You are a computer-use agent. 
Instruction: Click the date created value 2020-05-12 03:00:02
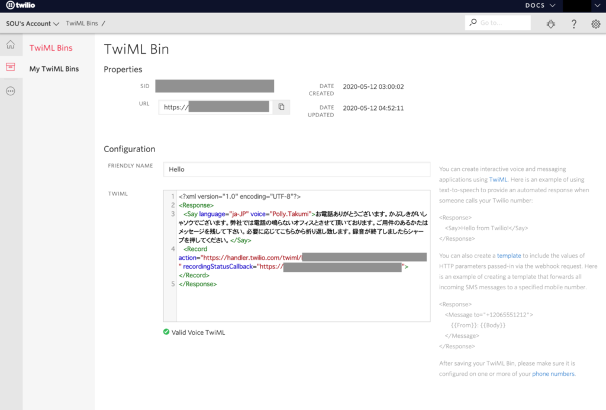point(373,86)
